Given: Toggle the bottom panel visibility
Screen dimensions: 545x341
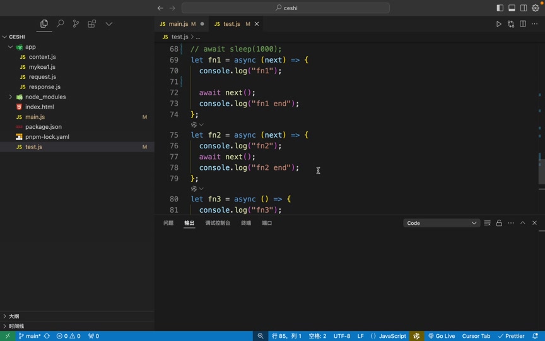Looking at the screenshot, I should coord(512,8).
